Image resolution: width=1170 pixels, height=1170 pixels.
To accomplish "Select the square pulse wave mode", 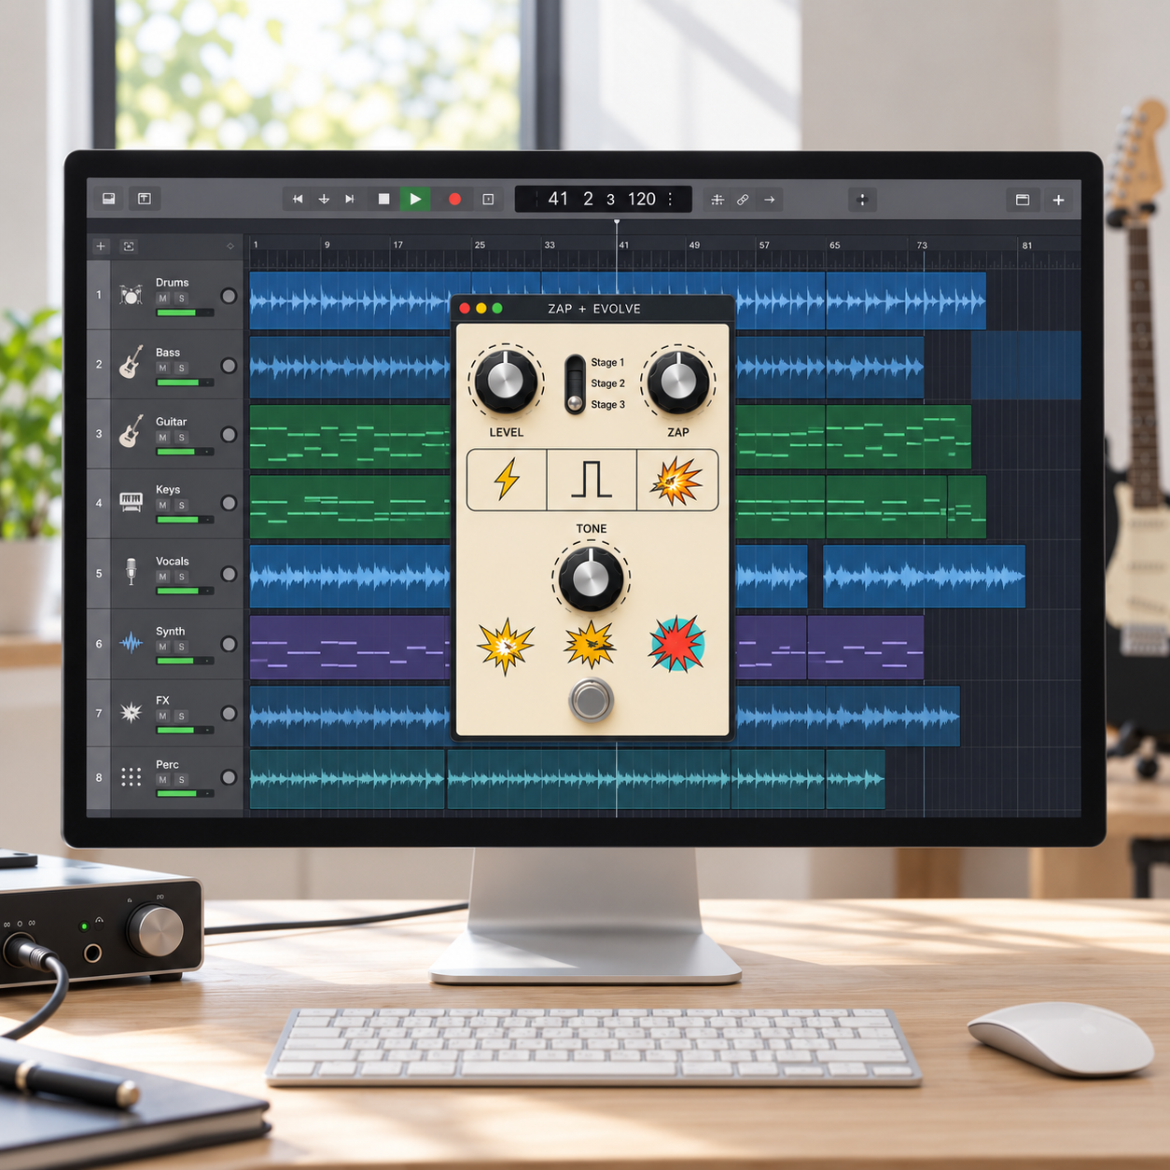I will [x=592, y=480].
